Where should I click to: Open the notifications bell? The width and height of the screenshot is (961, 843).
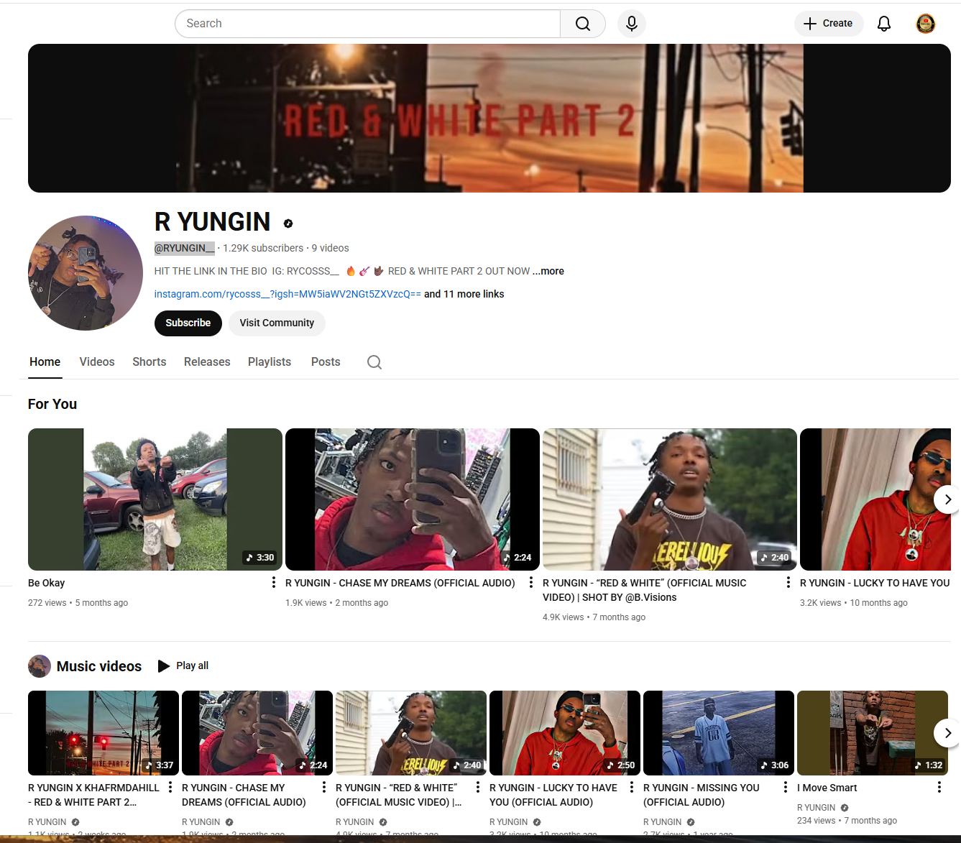pyautogui.click(x=883, y=24)
